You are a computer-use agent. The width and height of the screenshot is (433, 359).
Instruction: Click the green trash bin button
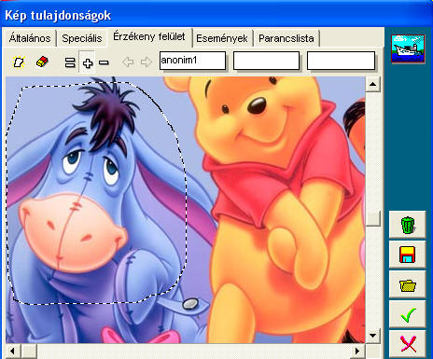pos(408,225)
